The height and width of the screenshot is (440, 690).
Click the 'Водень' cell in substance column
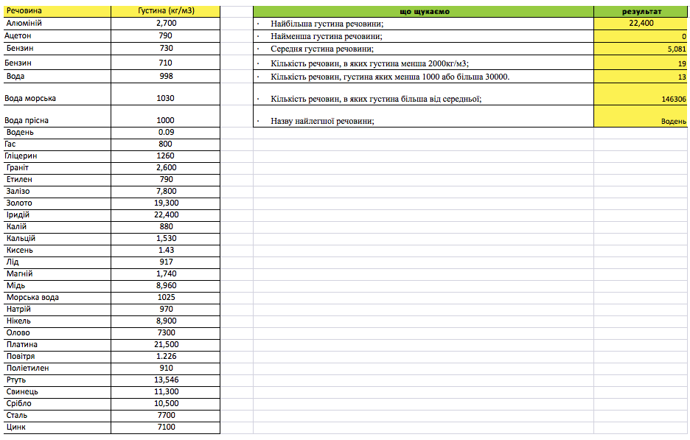tap(56, 133)
